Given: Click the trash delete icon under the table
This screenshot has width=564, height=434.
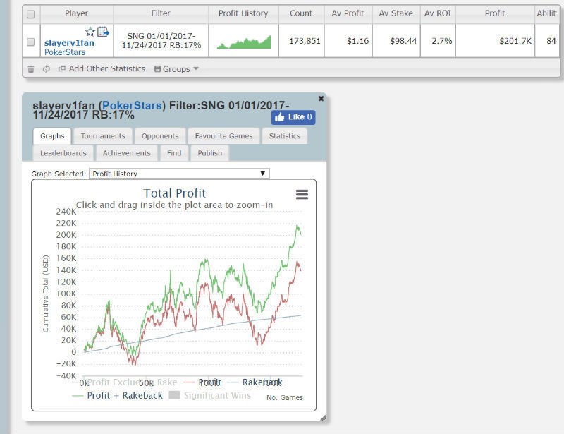Looking at the screenshot, I should [30, 69].
